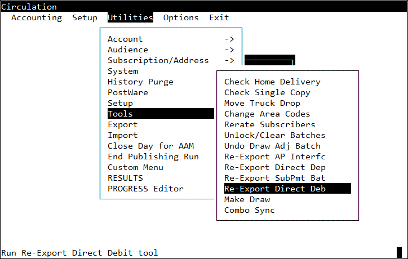Image resolution: width=408 pixels, height=259 pixels.
Task: Run Undo Draw Adj Batch
Action: click(x=272, y=146)
